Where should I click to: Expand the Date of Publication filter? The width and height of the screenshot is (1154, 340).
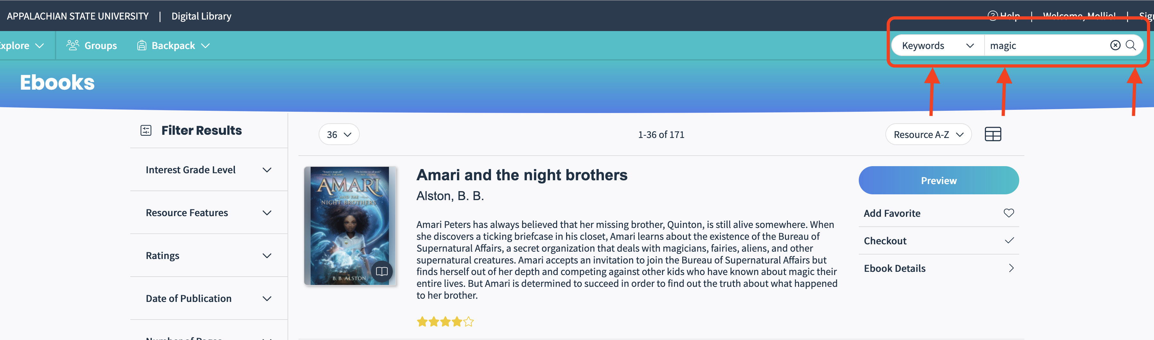tap(267, 298)
